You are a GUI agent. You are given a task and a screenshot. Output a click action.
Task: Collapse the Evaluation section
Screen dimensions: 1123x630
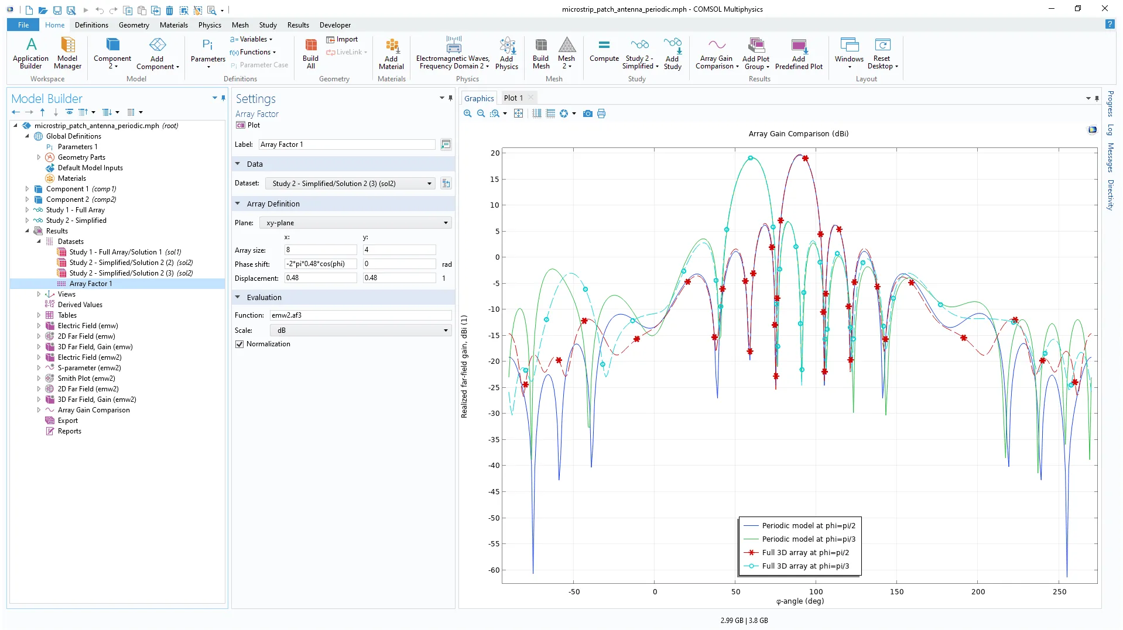tap(238, 297)
